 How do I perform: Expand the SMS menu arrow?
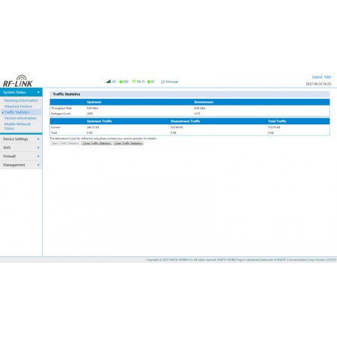pos(38,148)
